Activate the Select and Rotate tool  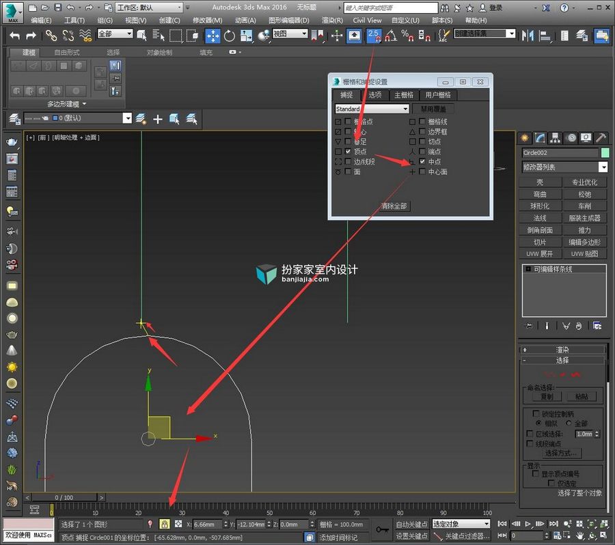tap(230, 36)
